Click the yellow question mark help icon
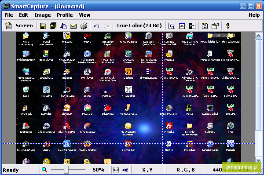Image resolution: width=264 pixels, height=175 pixels. click(x=228, y=26)
